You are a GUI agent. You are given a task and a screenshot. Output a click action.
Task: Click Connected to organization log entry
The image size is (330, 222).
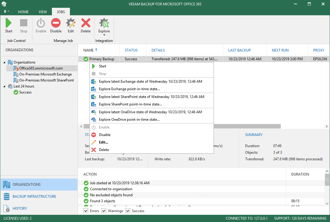point(111,189)
